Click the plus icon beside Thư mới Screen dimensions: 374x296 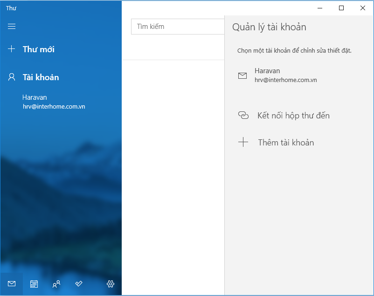(12, 49)
